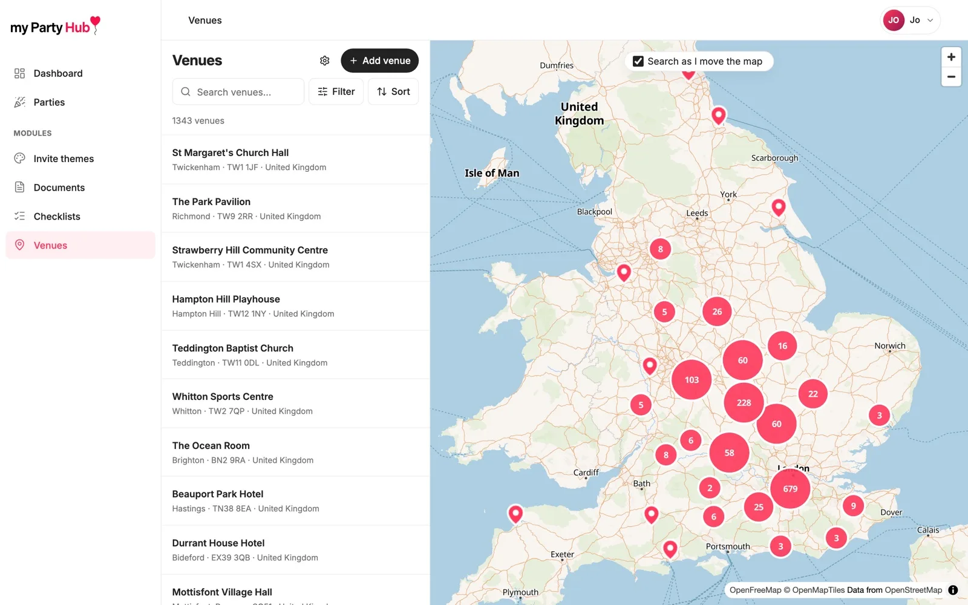Go to Dashboard in the sidebar
968x605 pixels.
pos(80,73)
